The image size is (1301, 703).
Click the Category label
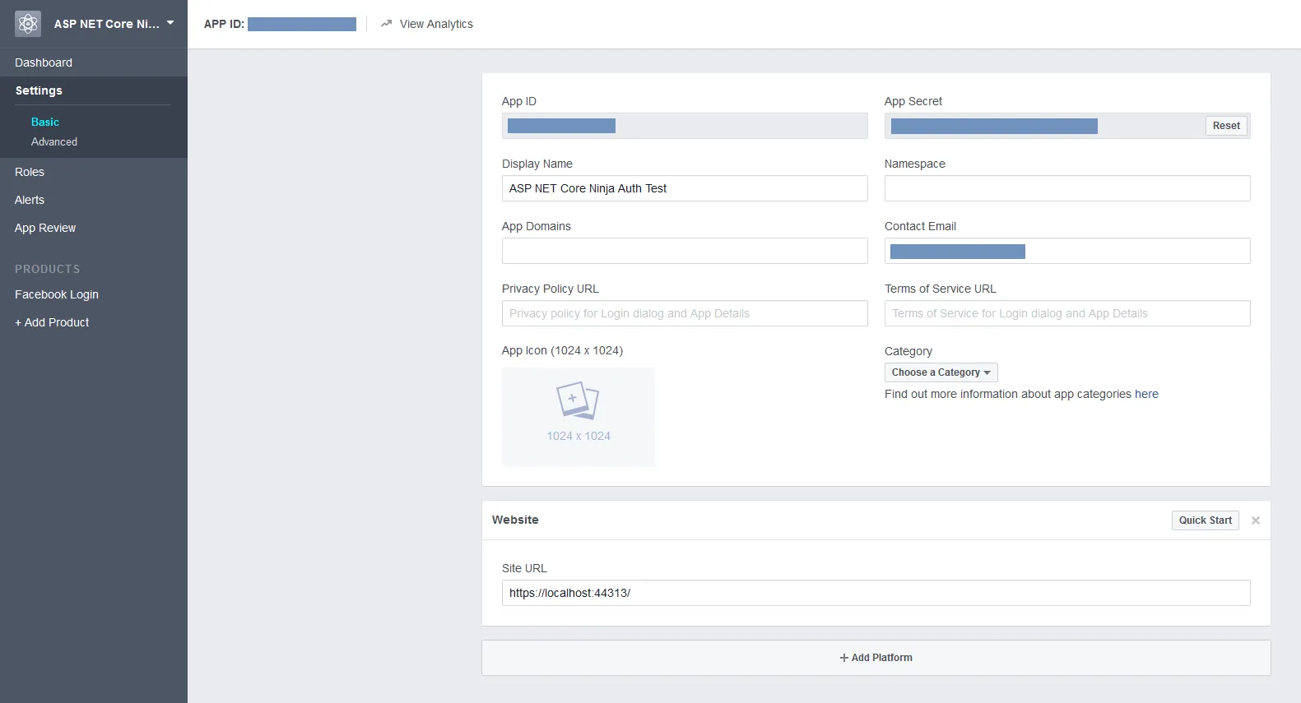pos(908,351)
